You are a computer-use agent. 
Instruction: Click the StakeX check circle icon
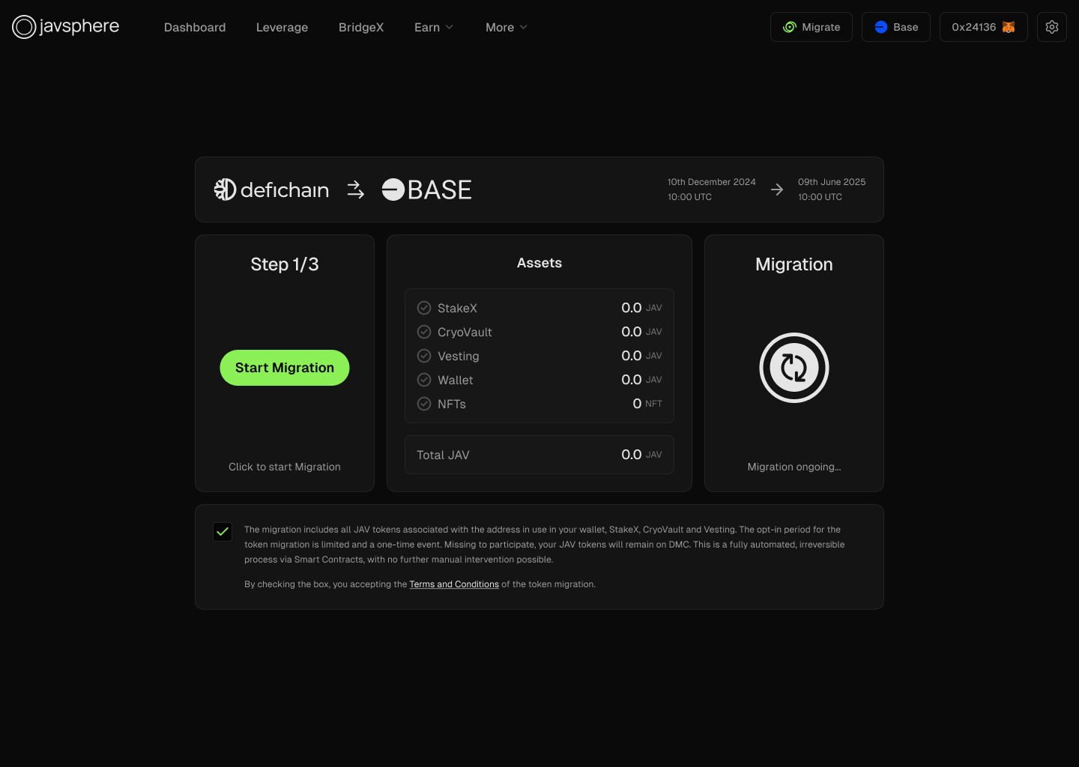[x=424, y=308]
